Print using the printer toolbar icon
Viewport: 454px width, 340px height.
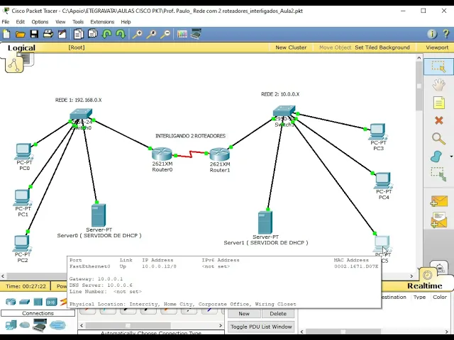click(x=48, y=34)
